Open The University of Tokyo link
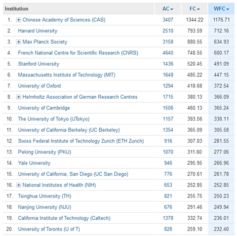 54,119
